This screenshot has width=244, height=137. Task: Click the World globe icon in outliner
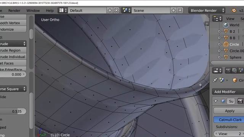pyautogui.click(x=226, y=25)
